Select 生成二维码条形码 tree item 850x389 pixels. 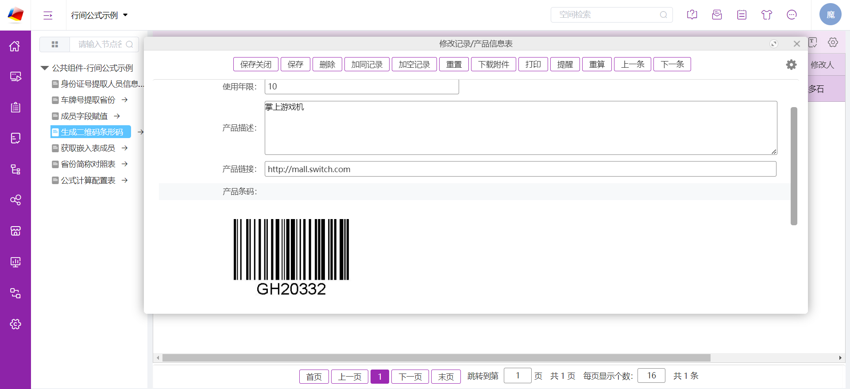[x=91, y=132]
